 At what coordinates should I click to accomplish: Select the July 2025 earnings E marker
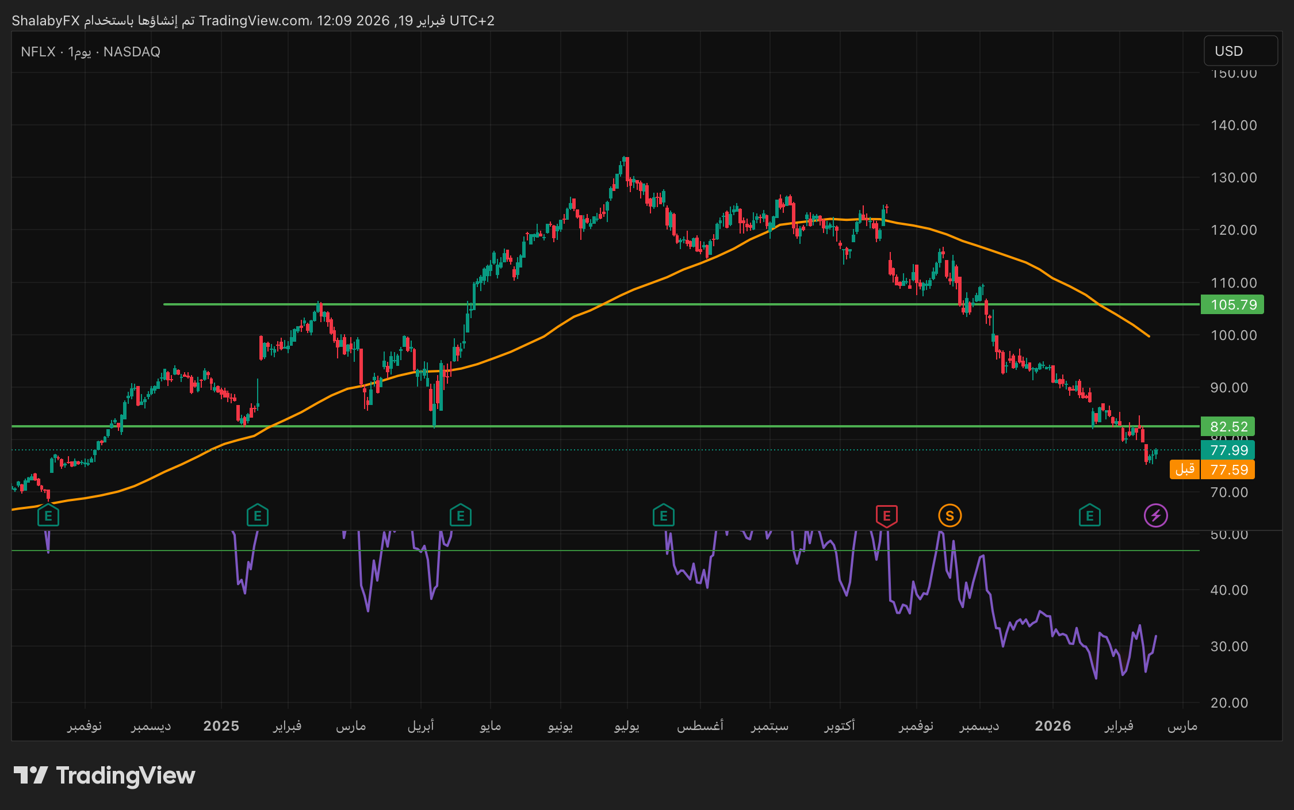pos(663,515)
